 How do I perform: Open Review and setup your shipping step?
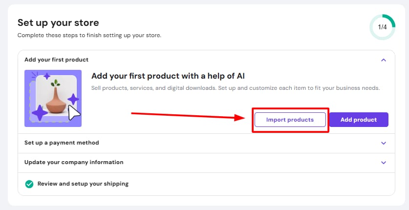point(83,184)
